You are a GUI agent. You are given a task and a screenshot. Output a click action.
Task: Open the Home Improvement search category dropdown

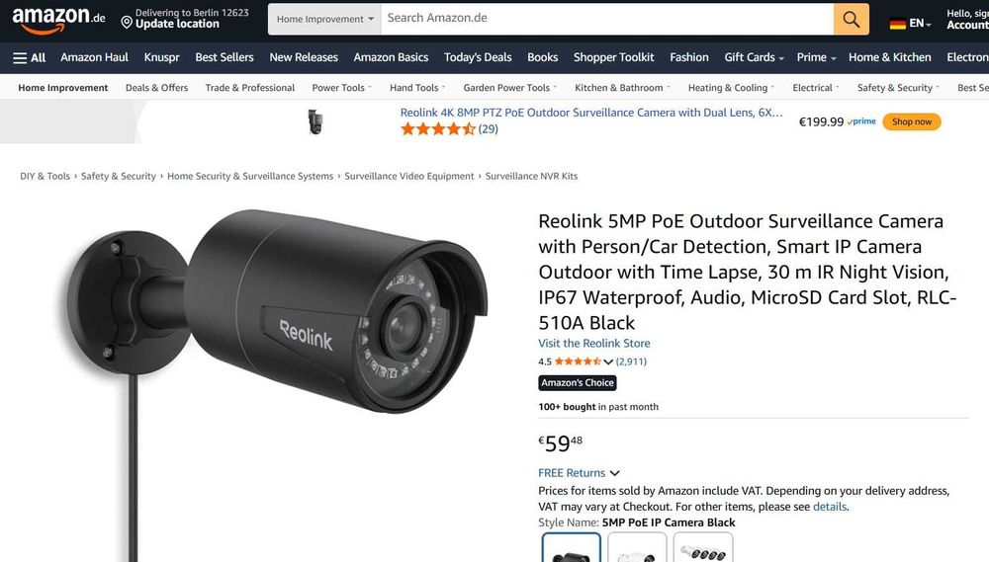click(324, 19)
